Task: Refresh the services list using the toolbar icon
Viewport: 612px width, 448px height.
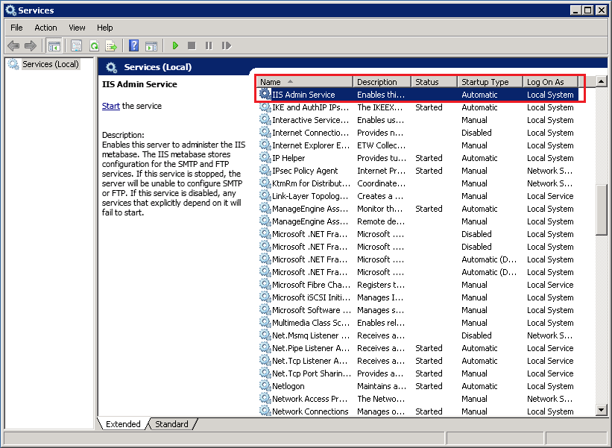Action: (94, 45)
